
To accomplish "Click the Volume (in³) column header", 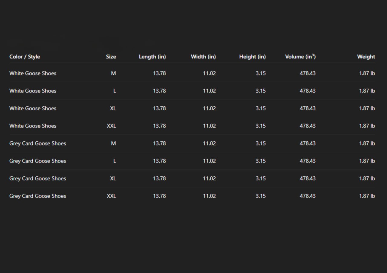I will [x=300, y=57].
